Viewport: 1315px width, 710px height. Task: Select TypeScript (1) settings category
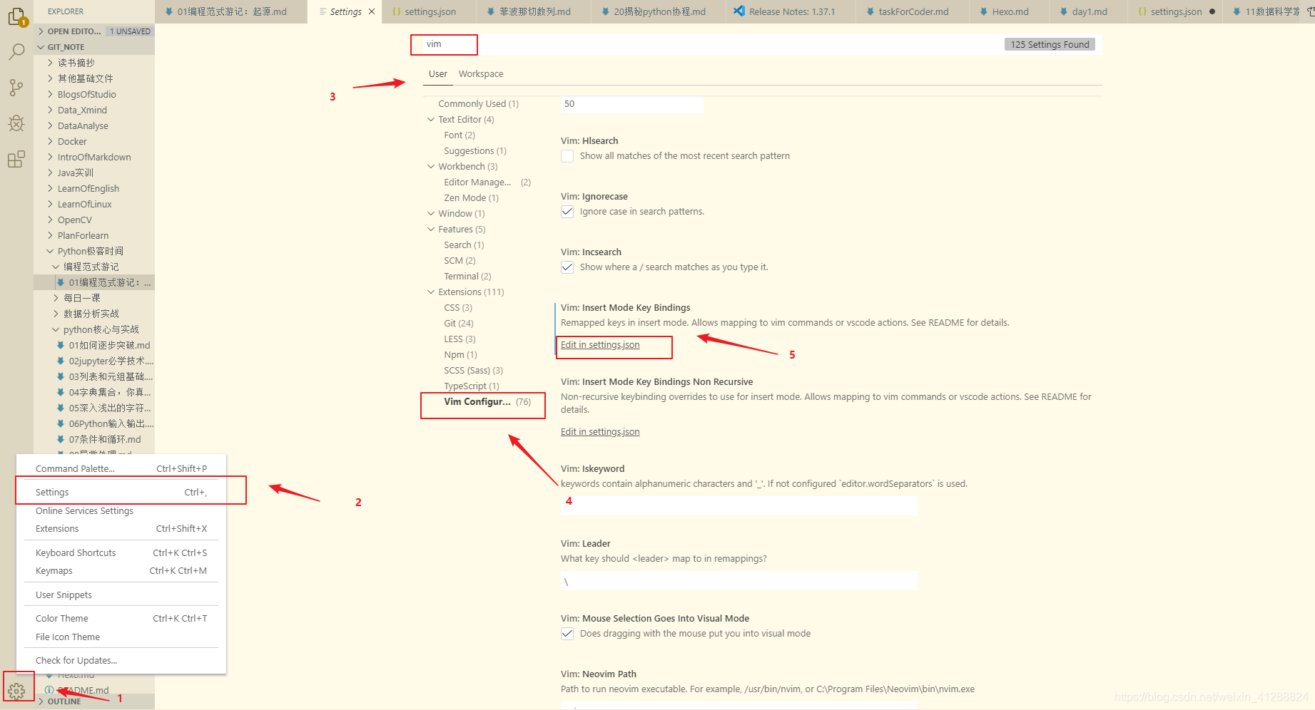click(471, 386)
